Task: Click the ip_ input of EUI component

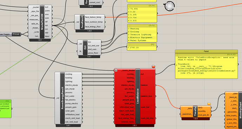Action: pos(81,51)
